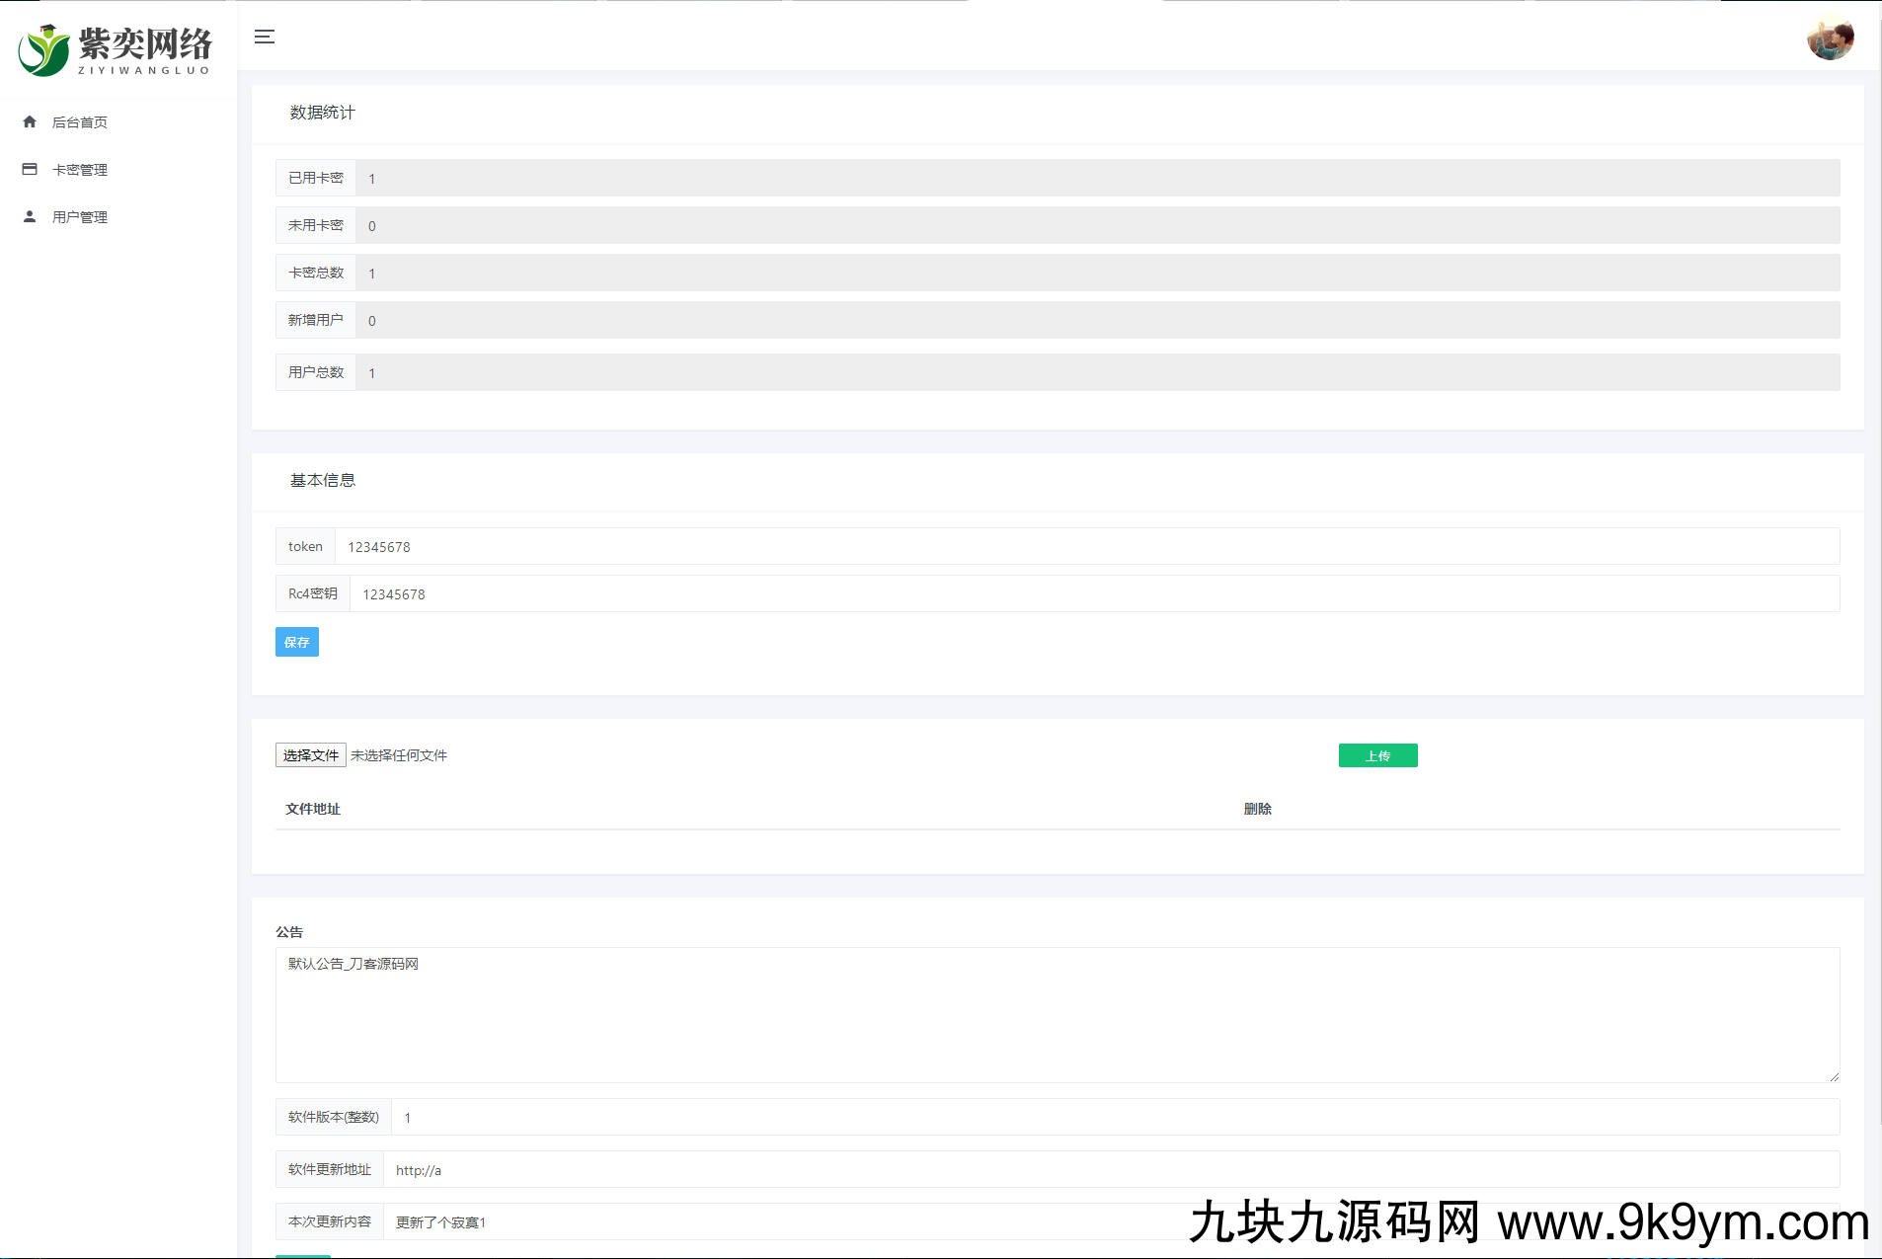1882x1259 pixels.
Task: Toggle the hamburger sidebar menu icon
Action: point(264,37)
